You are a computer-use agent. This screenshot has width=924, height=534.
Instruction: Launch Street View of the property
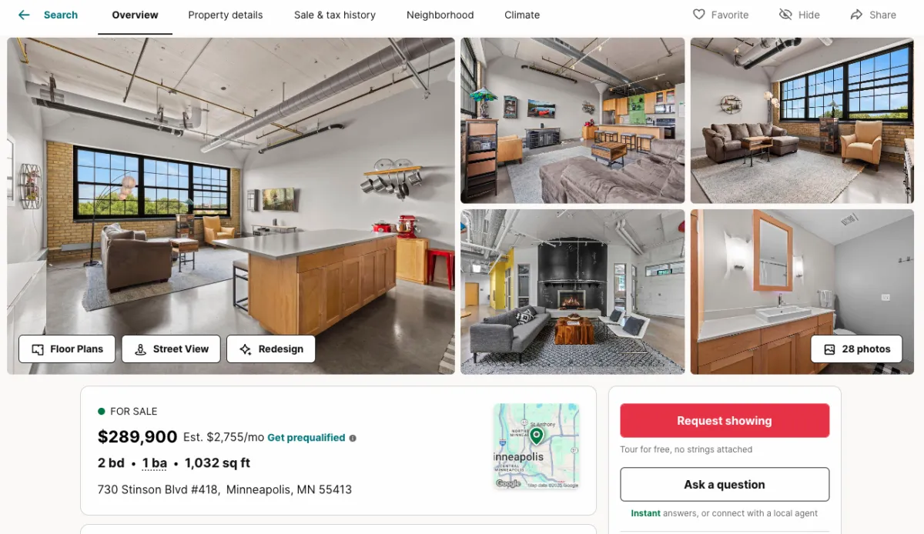[x=171, y=349]
